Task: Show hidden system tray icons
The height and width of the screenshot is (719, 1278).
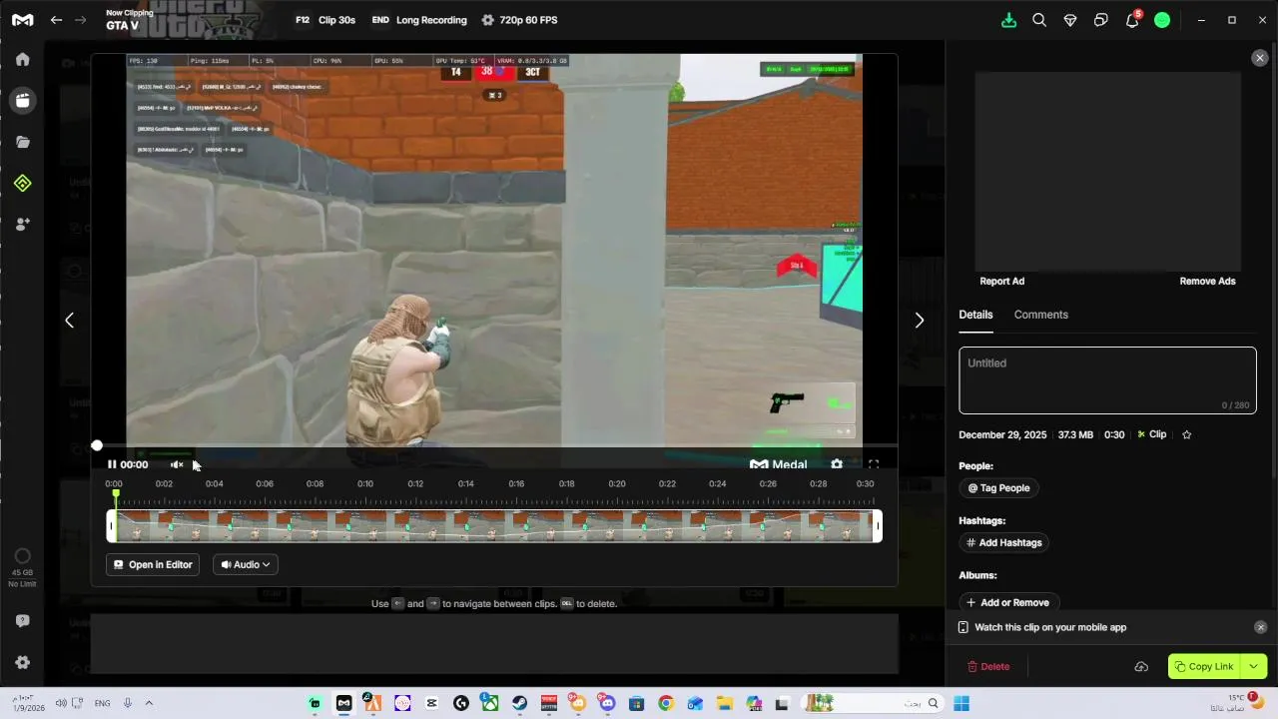Action: [149, 703]
